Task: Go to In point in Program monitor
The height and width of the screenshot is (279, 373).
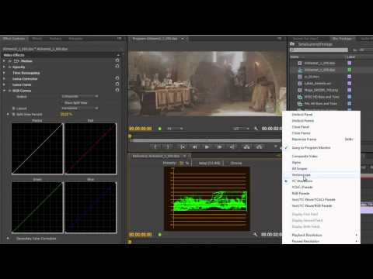Action: pos(183,147)
